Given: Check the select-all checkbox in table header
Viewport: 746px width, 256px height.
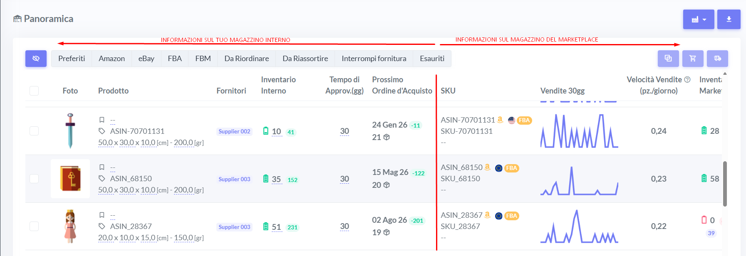Looking at the screenshot, I should 34,91.
